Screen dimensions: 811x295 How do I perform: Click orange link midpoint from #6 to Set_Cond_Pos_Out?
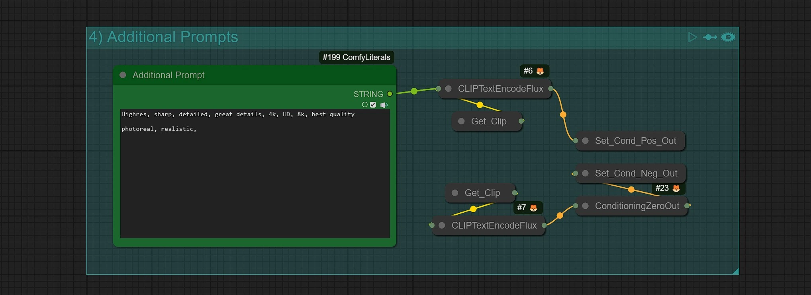click(563, 115)
